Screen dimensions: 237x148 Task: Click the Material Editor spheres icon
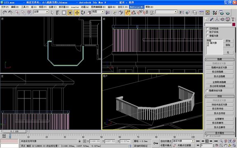(x=215, y=13)
